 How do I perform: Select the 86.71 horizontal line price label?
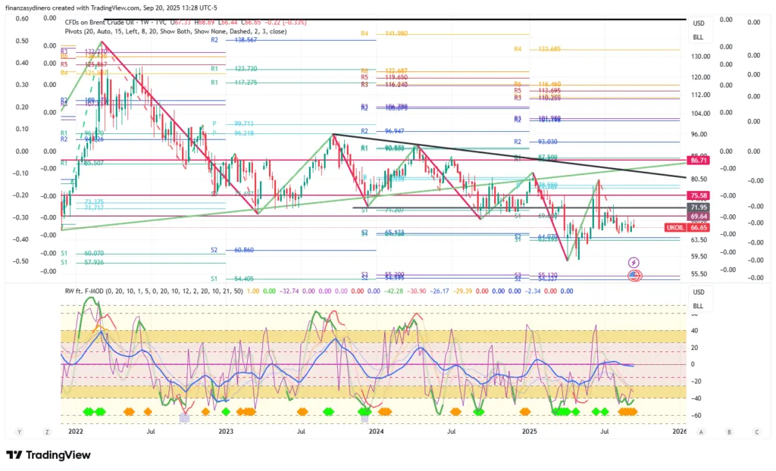(x=699, y=161)
